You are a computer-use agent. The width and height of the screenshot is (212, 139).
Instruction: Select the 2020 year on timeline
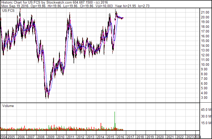pyautogui.click(x=160, y=137)
